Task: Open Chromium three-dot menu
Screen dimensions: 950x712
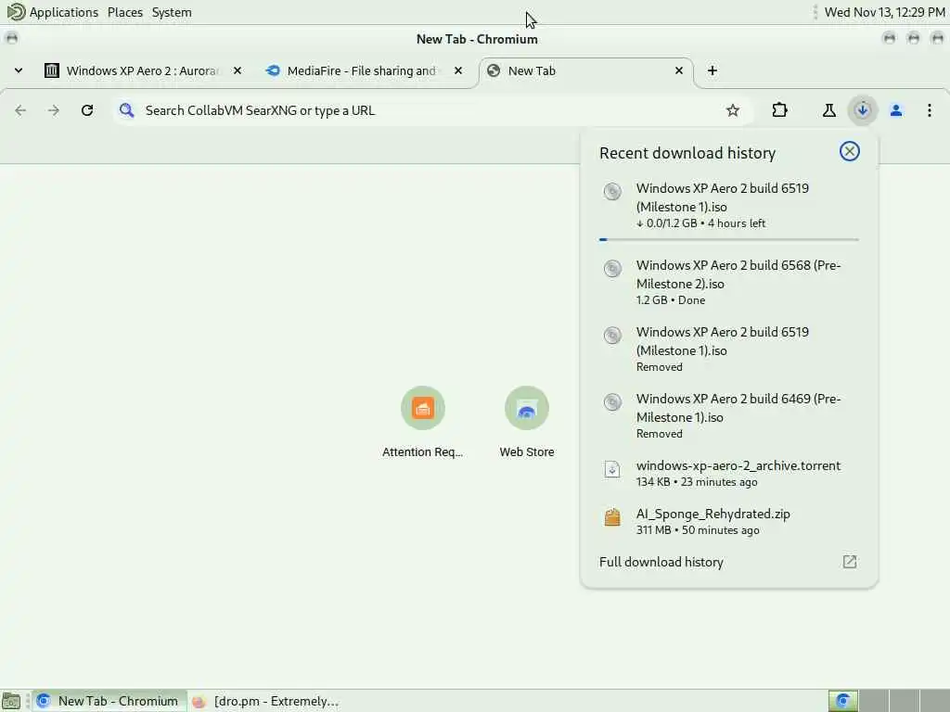Action: tap(930, 110)
